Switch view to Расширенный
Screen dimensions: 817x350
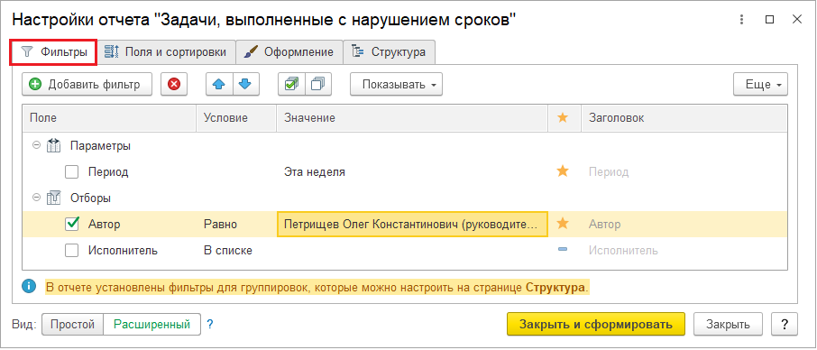click(x=151, y=325)
